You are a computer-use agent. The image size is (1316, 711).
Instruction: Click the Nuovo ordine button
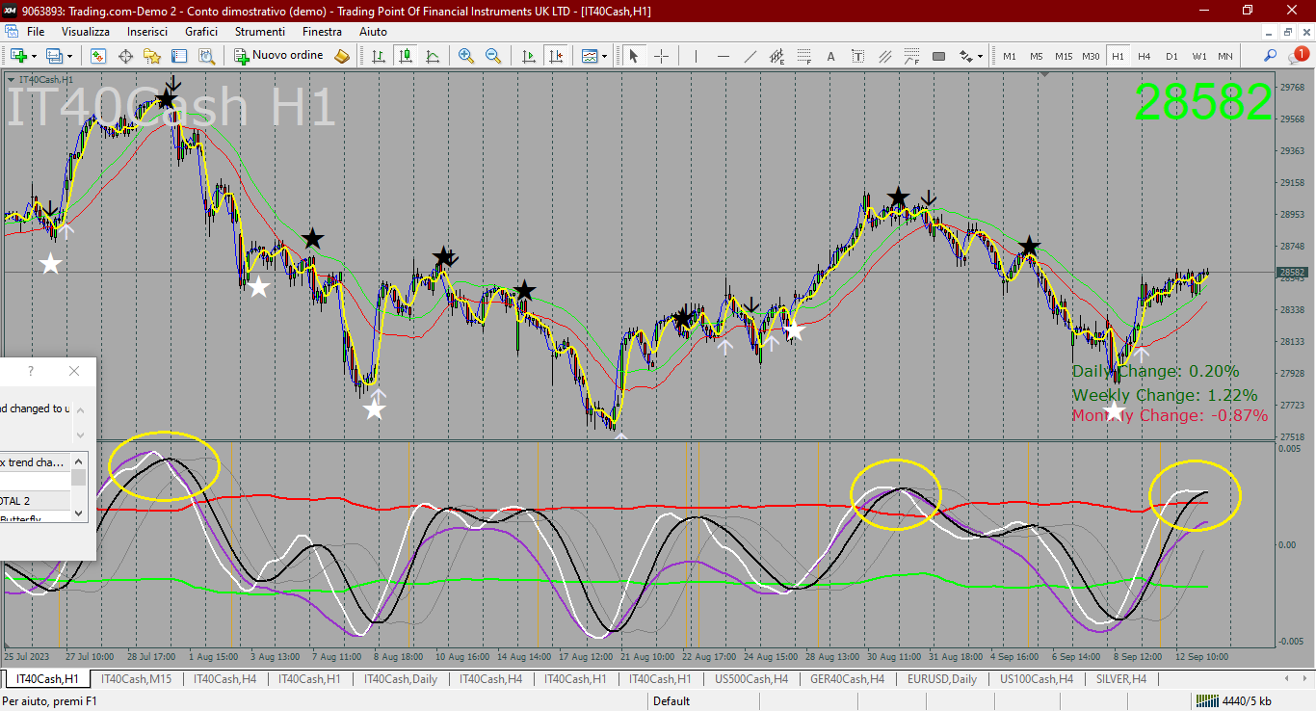click(278, 56)
